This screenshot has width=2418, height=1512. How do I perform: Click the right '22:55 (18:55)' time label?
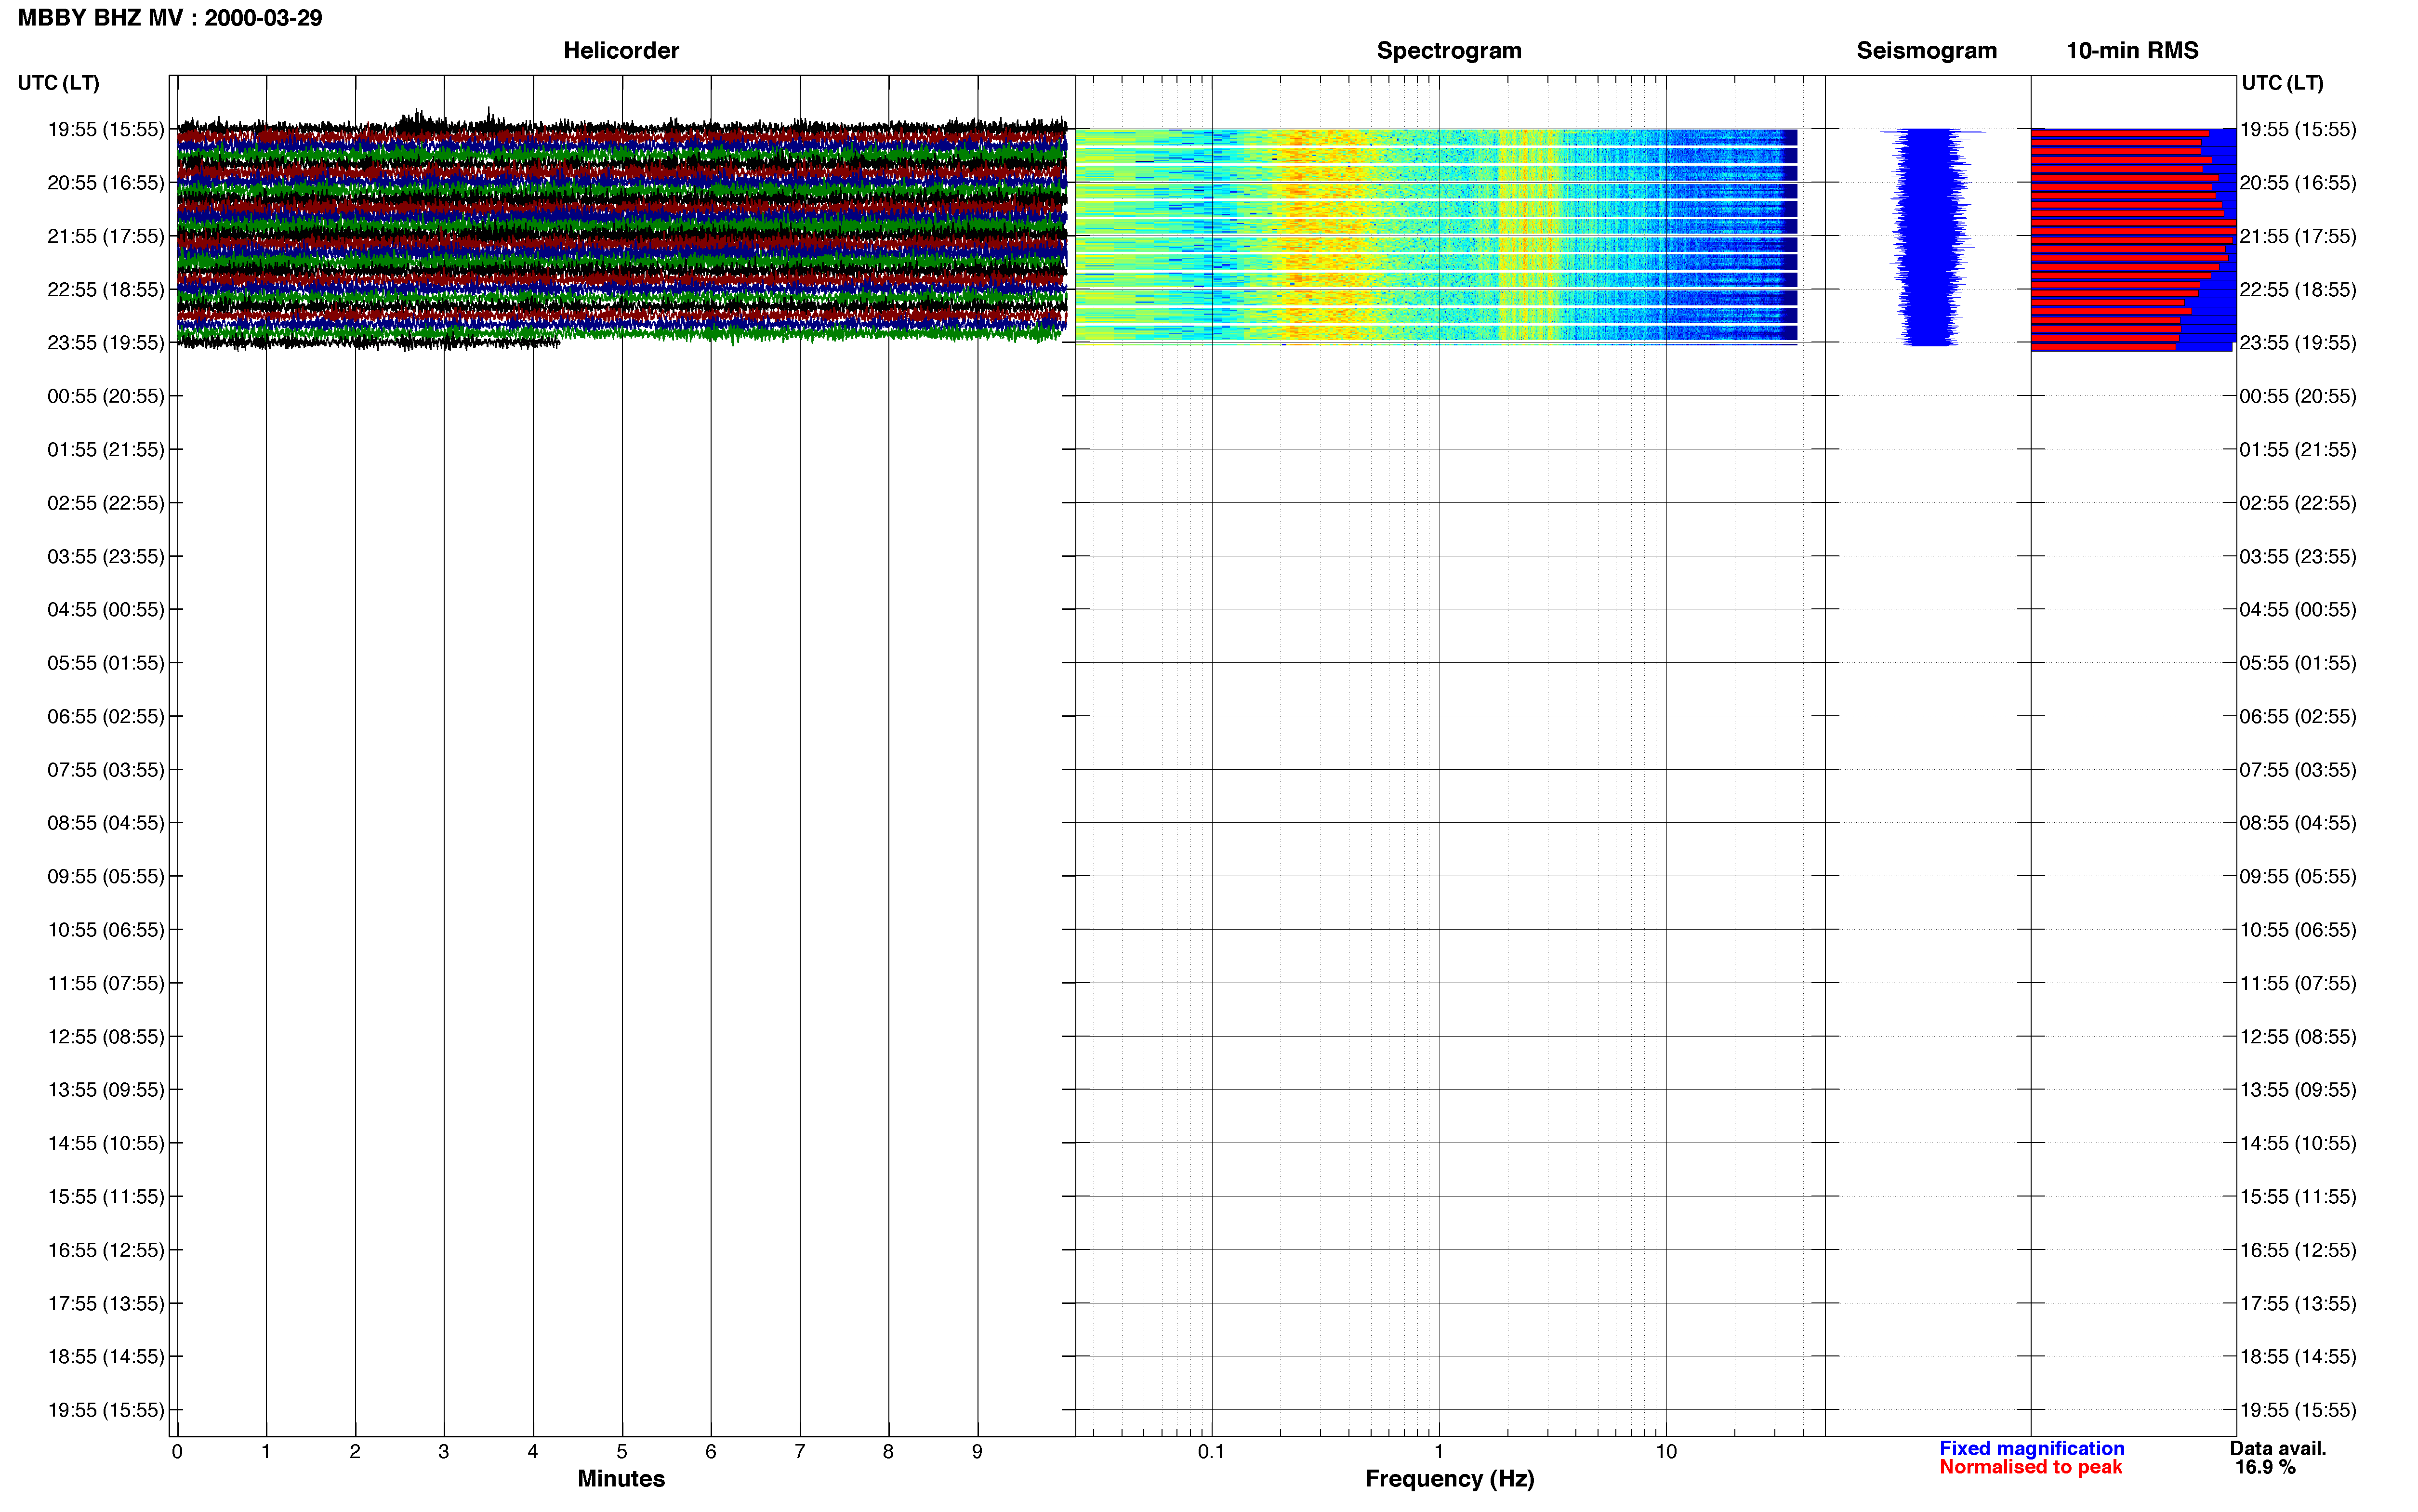2298,289
